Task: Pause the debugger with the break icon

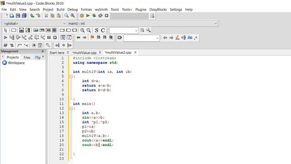Action: [x=49, y=37]
